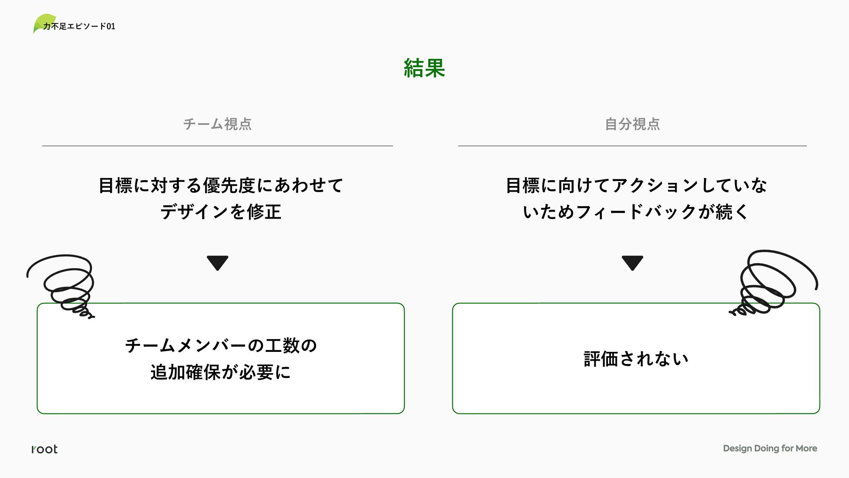Select the 追加確保が必要に text line
This screenshot has height=478, width=849.
click(221, 372)
